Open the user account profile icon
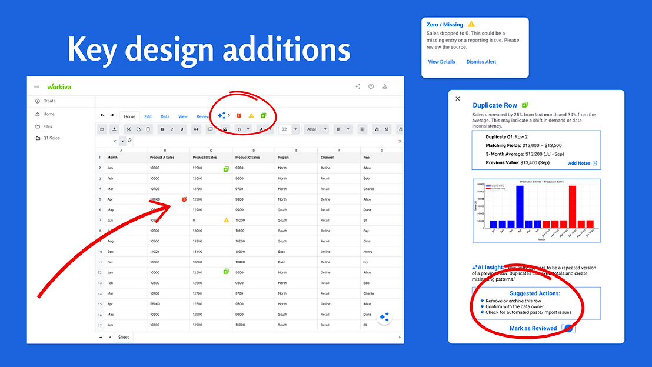This screenshot has width=652, height=367. pos(385,86)
